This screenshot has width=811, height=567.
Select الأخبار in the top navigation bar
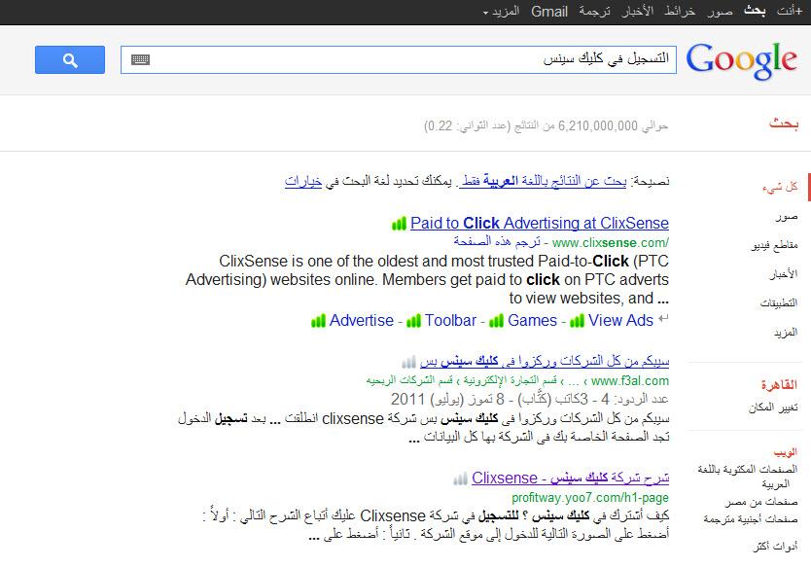637,12
